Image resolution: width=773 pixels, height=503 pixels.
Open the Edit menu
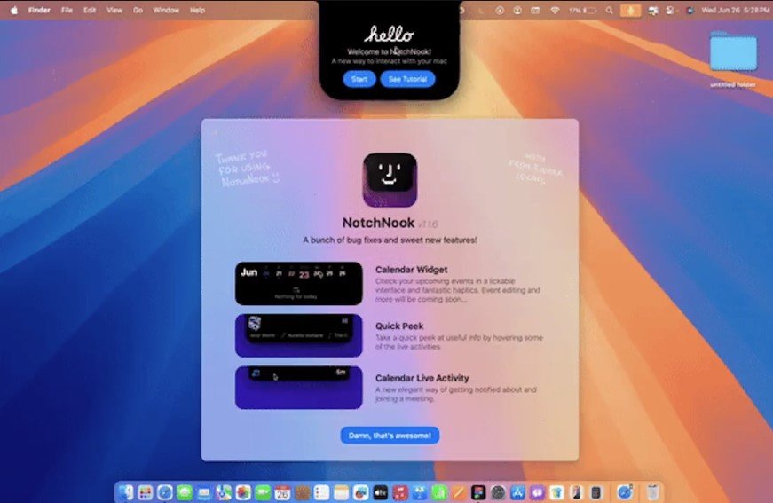[90, 10]
